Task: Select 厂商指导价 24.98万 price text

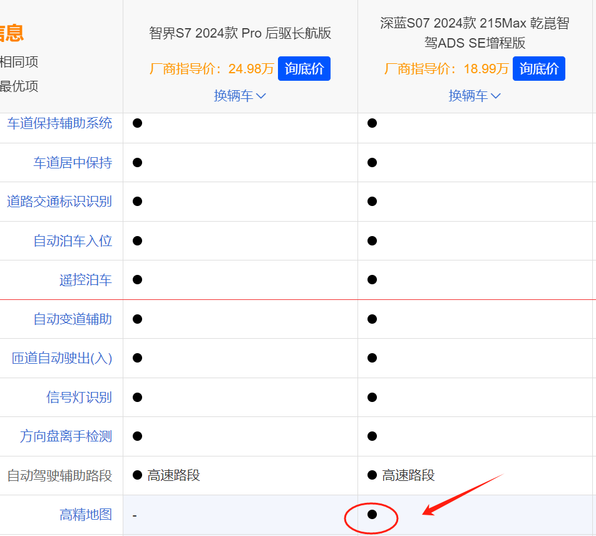Action: coord(212,69)
